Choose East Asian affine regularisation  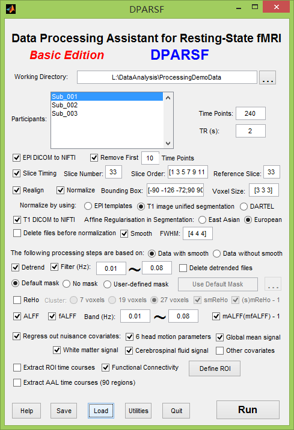203,220
